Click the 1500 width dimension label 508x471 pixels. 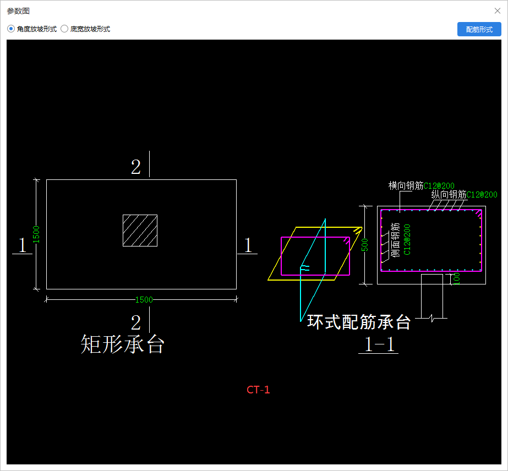point(145,299)
